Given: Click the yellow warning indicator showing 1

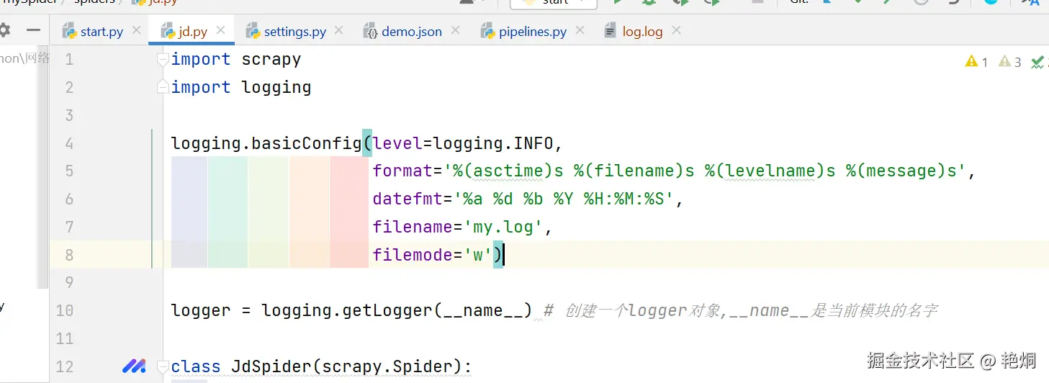Looking at the screenshot, I should tap(976, 62).
